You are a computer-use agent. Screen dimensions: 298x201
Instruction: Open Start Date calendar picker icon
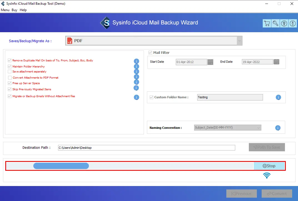[x=210, y=62]
